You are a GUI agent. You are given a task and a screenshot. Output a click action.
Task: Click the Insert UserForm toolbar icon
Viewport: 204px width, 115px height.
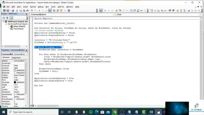tap(8, 11)
